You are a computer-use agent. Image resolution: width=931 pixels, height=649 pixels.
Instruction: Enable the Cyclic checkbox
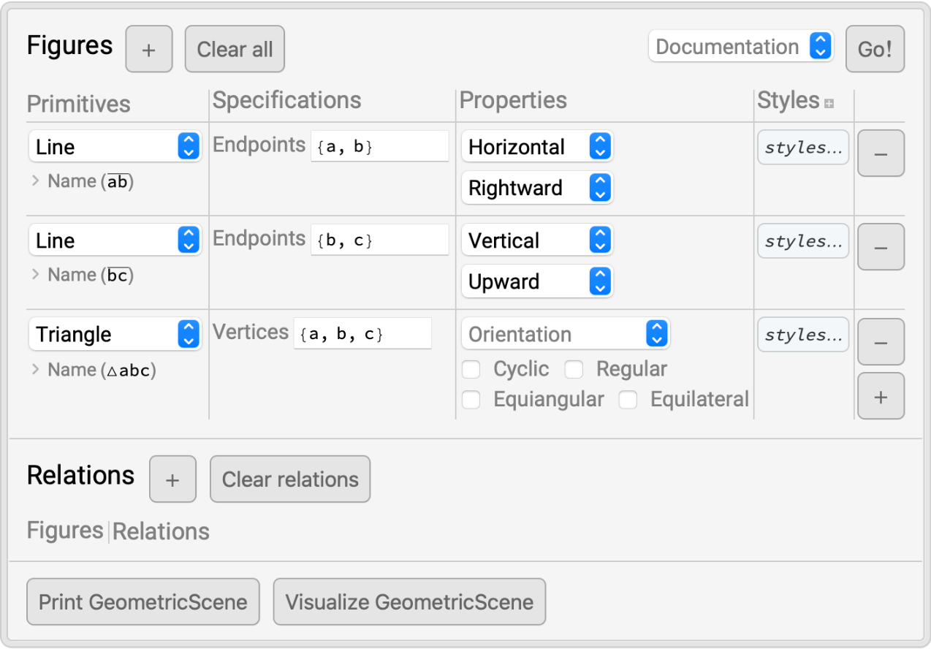point(471,370)
